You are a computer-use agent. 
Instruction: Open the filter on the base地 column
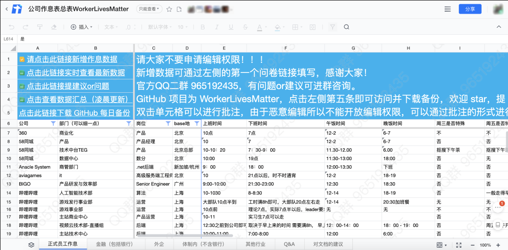pyautogui.click(x=196, y=123)
